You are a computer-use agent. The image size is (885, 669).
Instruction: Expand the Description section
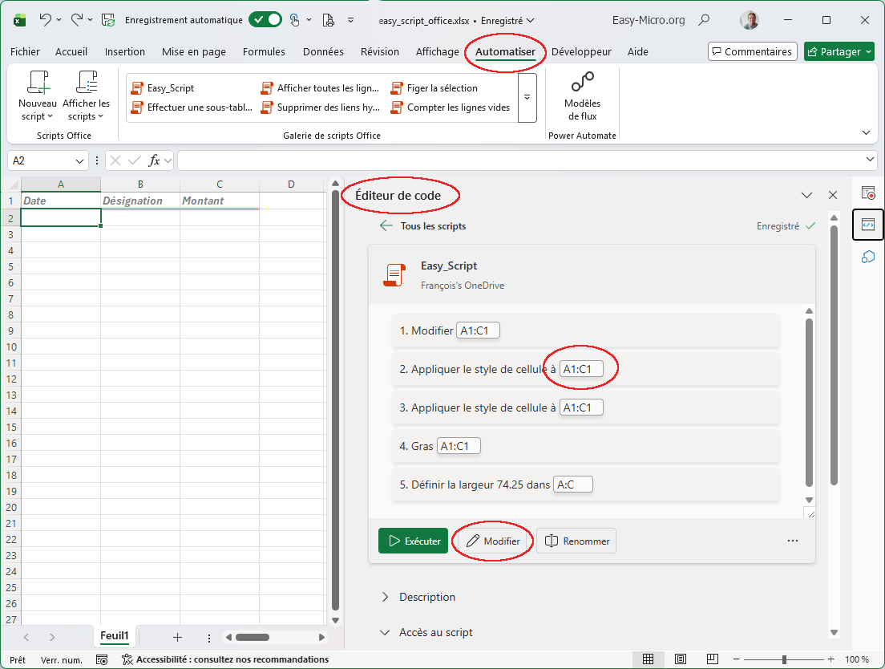tap(428, 597)
